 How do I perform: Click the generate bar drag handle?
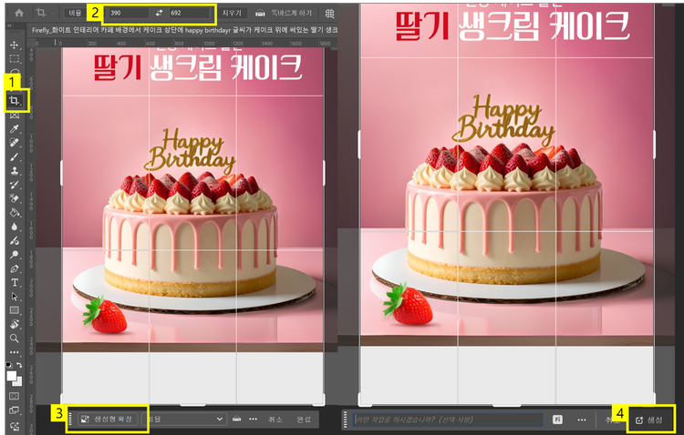click(x=346, y=420)
